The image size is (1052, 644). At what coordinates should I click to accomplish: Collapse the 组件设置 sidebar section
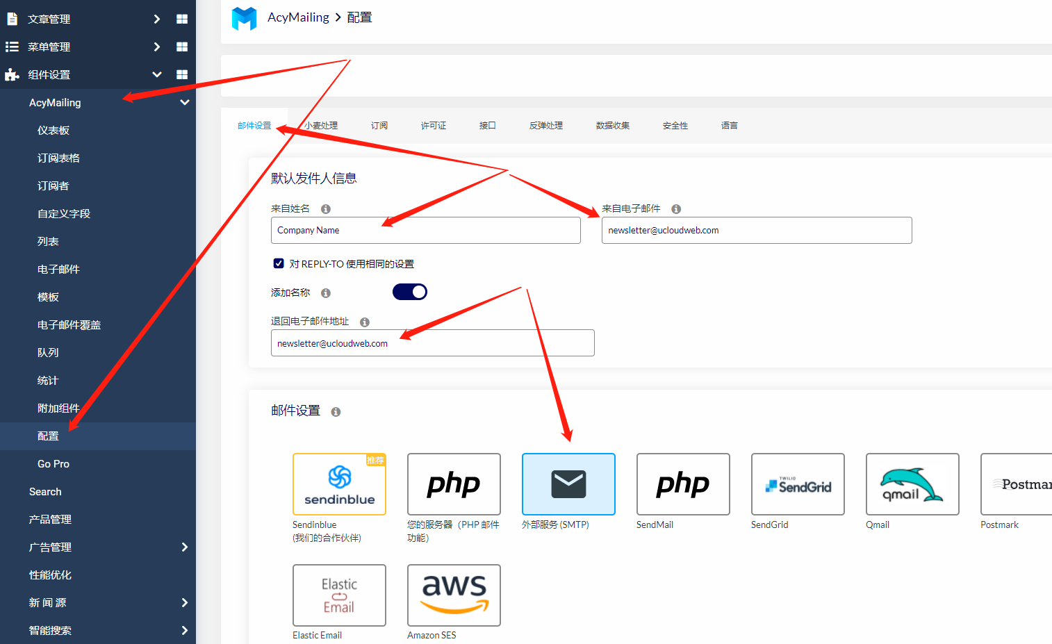(157, 74)
